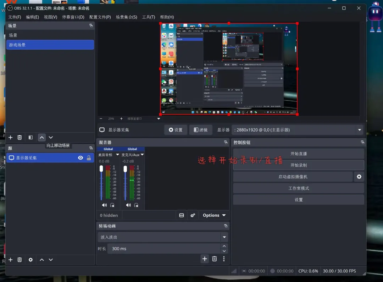The image size is (383, 282).
Task: Open the mixer Options dropdown
Action: click(214, 215)
